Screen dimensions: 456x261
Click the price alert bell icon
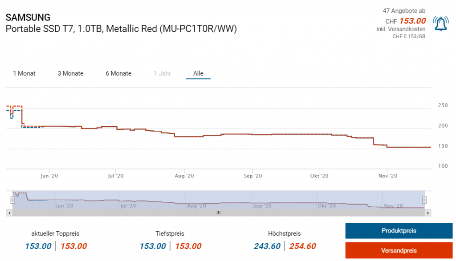(441, 24)
